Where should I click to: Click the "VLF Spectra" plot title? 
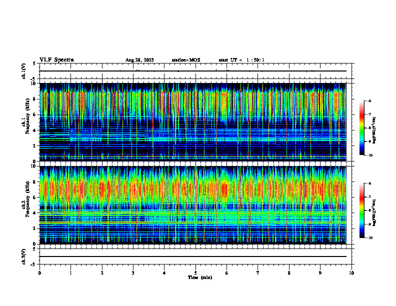tap(56, 60)
